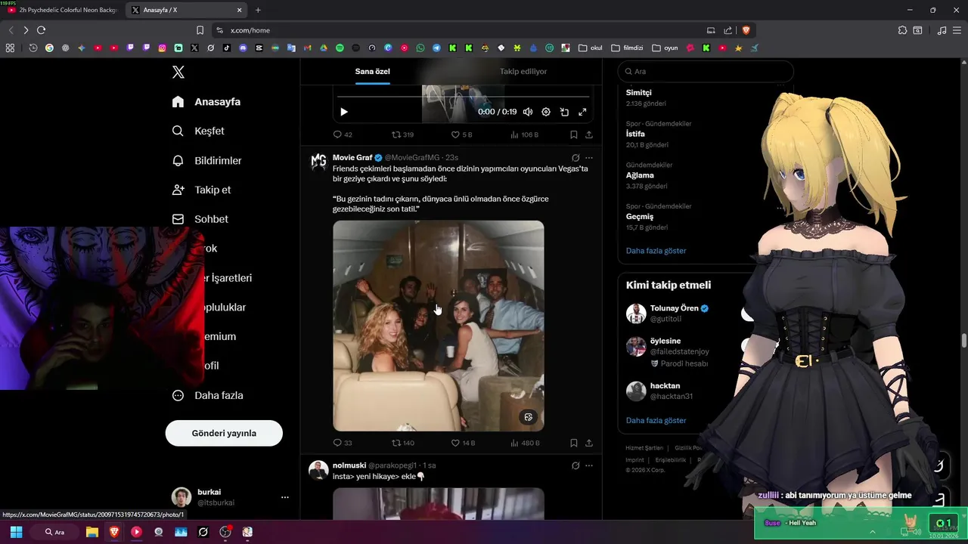968x544 pixels.
Task: Open hacktan's suggested profile
Action: [x=665, y=385]
